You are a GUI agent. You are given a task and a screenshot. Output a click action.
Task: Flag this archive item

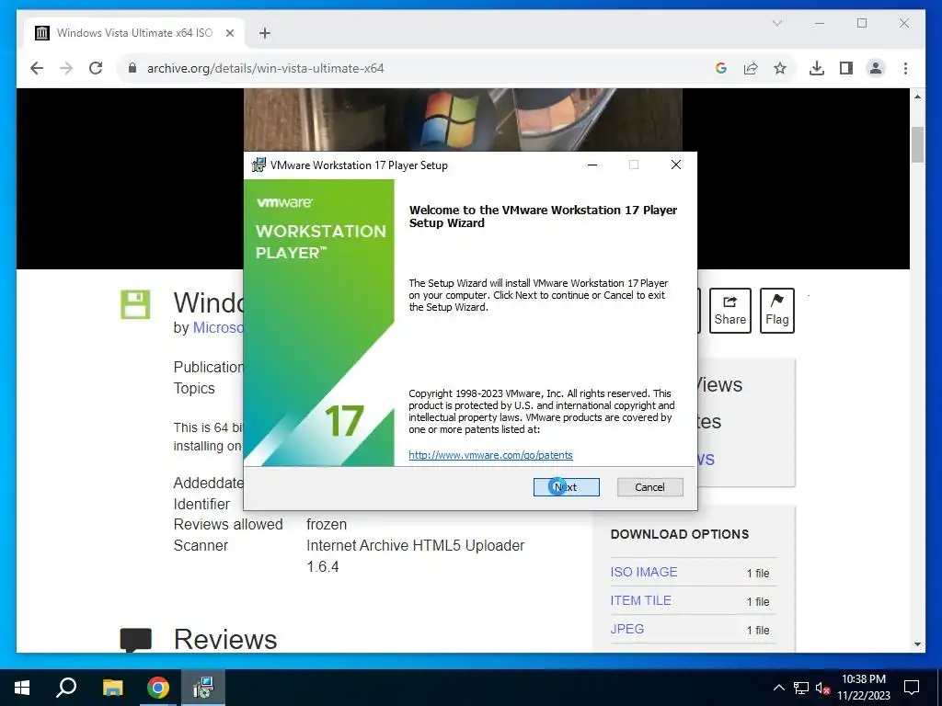pyautogui.click(x=776, y=311)
